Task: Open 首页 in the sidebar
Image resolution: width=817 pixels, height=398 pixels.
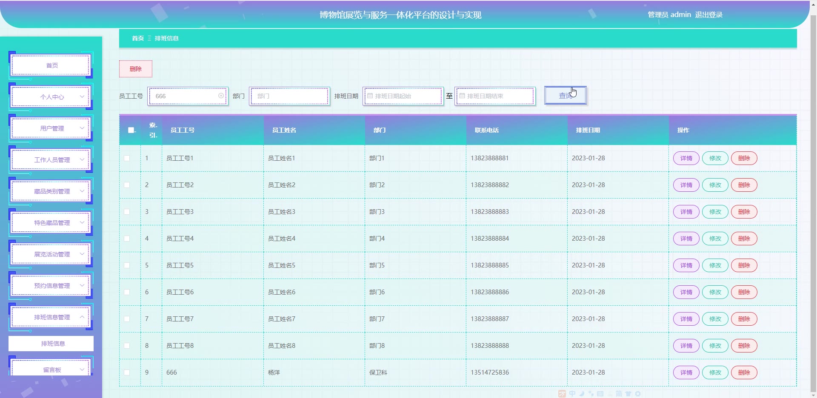Action: pyautogui.click(x=51, y=65)
